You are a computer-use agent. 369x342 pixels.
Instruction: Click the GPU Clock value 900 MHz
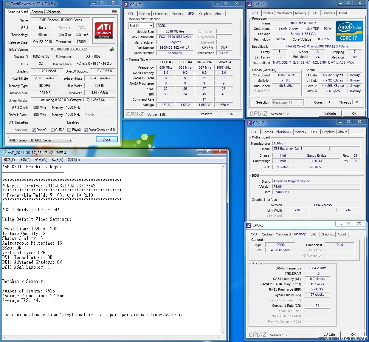pyautogui.click(x=40, y=107)
